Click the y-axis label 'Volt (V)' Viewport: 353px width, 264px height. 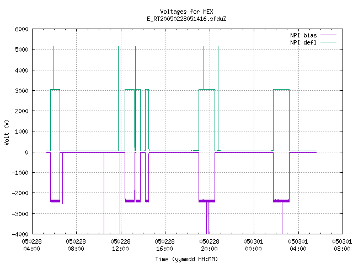(x=7, y=132)
